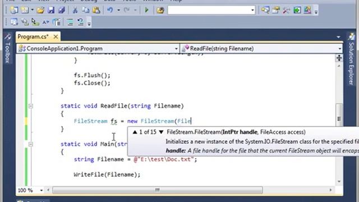Image resolution: width=359 pixels, height=202 pixels.
Task: Click the @"E:\test\Doc.txt" string literal
Action: point(164,159)
